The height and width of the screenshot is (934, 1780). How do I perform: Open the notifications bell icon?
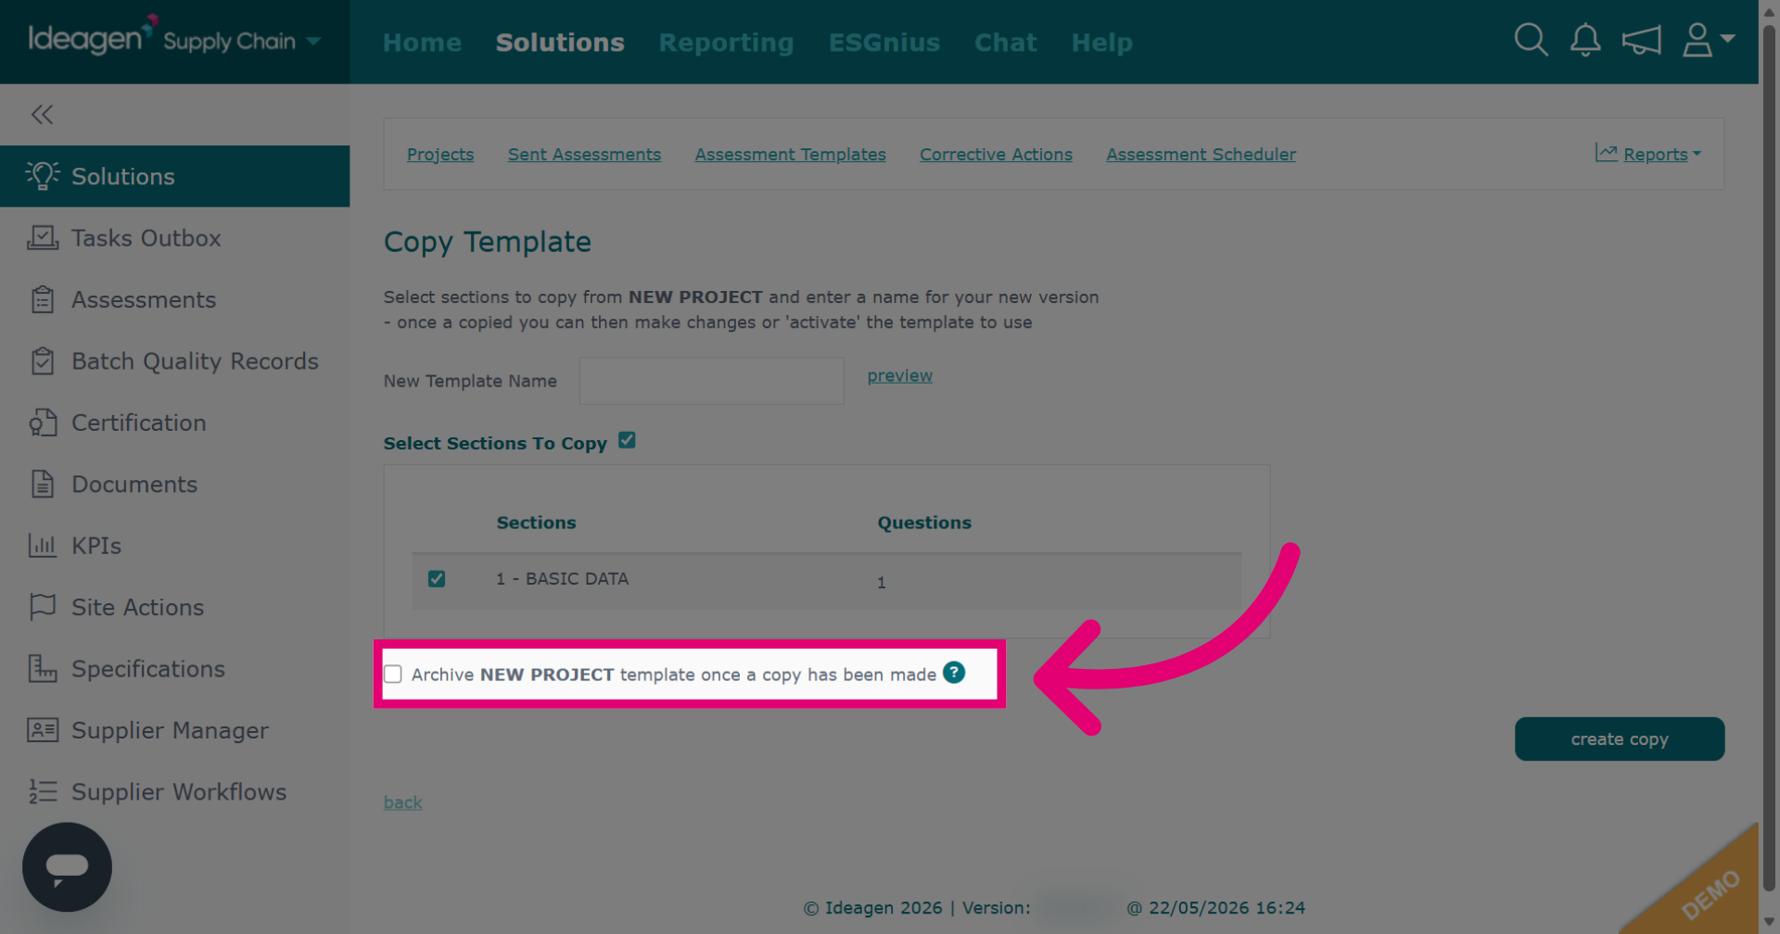pos(1585,40)
